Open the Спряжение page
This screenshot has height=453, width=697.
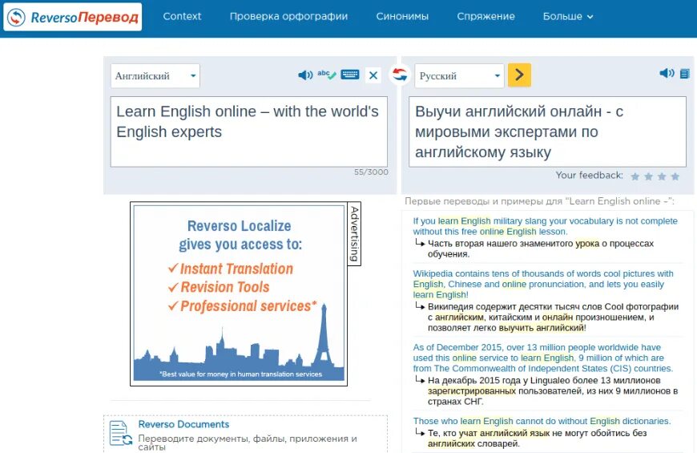[485, 17]
